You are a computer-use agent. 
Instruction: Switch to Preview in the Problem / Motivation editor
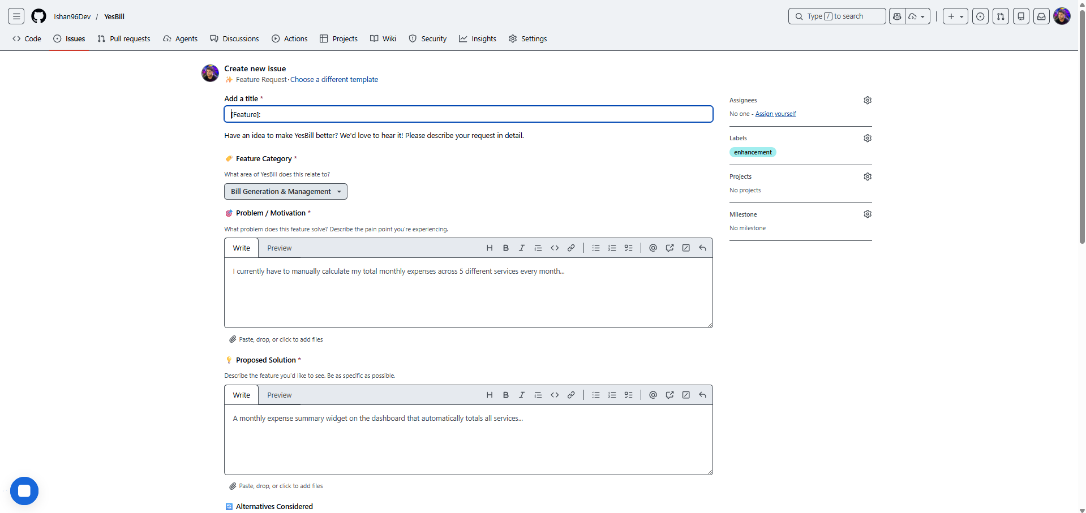point(280,248)
